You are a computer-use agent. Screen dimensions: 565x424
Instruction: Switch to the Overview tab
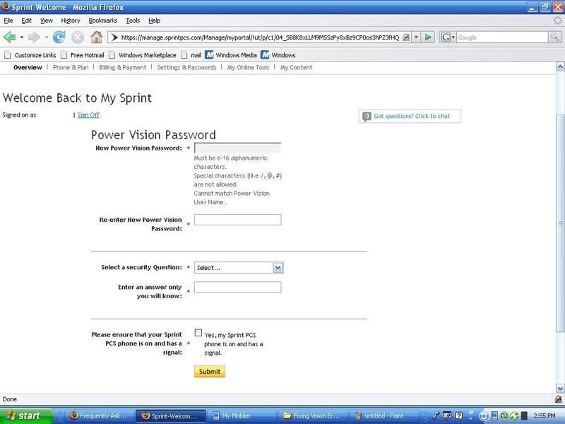(x=28, y=67)
